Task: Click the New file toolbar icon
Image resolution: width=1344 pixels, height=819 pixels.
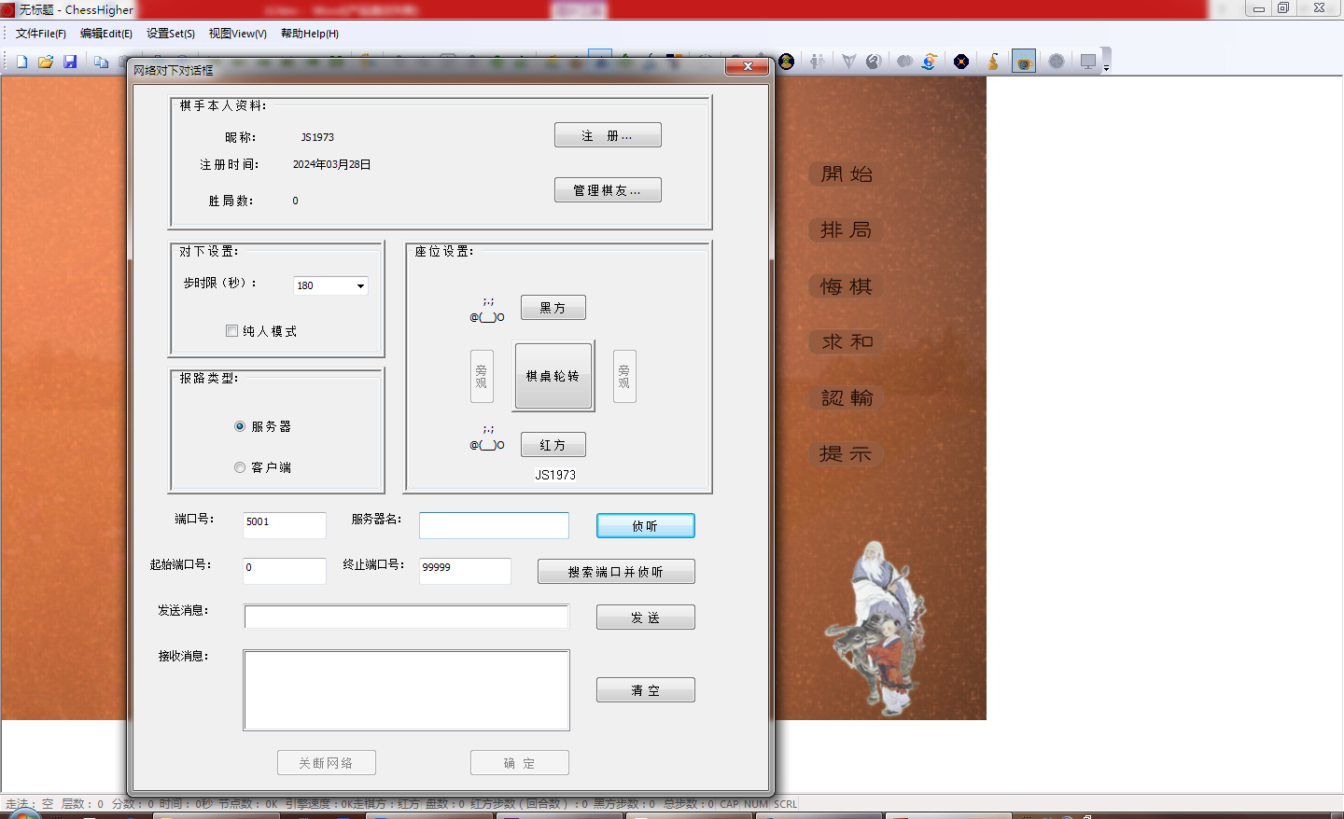Action: pos(21,62)
